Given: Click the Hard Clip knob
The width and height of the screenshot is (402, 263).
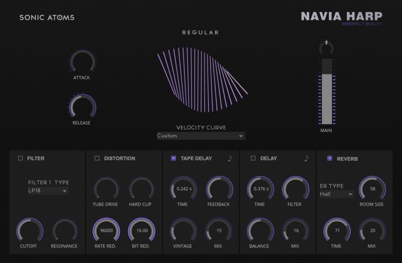Looking at the screenshot, I should [141, 189].
